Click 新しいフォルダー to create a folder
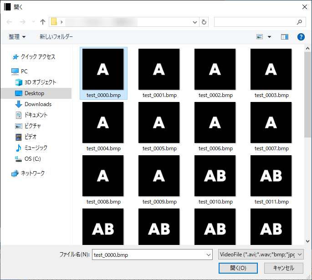The width and height of the screenshot is (312, 280). pos(56,37)
